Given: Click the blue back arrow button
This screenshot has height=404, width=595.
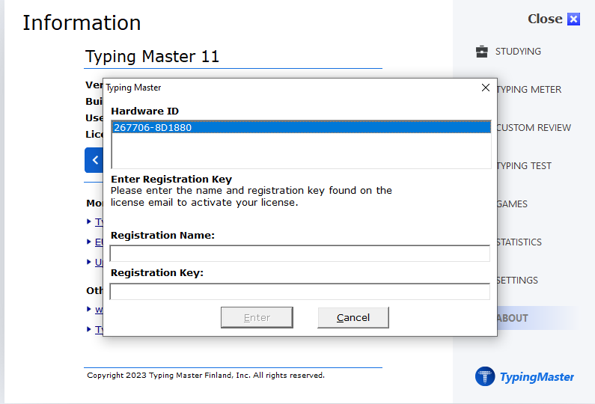Looking at the screenshot, I should [94, 160].
